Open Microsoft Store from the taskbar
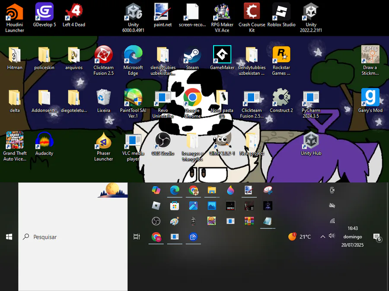The width and height of the screenshot is (389, 291). pos(175,206)
